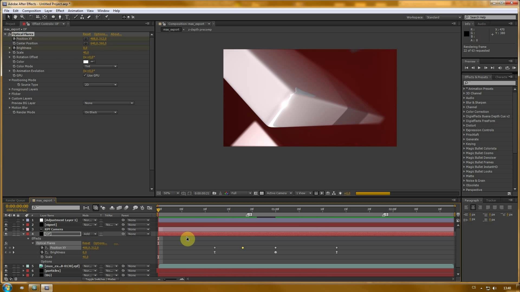Click Reset link for Optical Flares

pos(87,34)
